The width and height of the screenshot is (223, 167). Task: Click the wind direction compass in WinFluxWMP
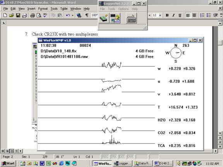tap(176, 53)
